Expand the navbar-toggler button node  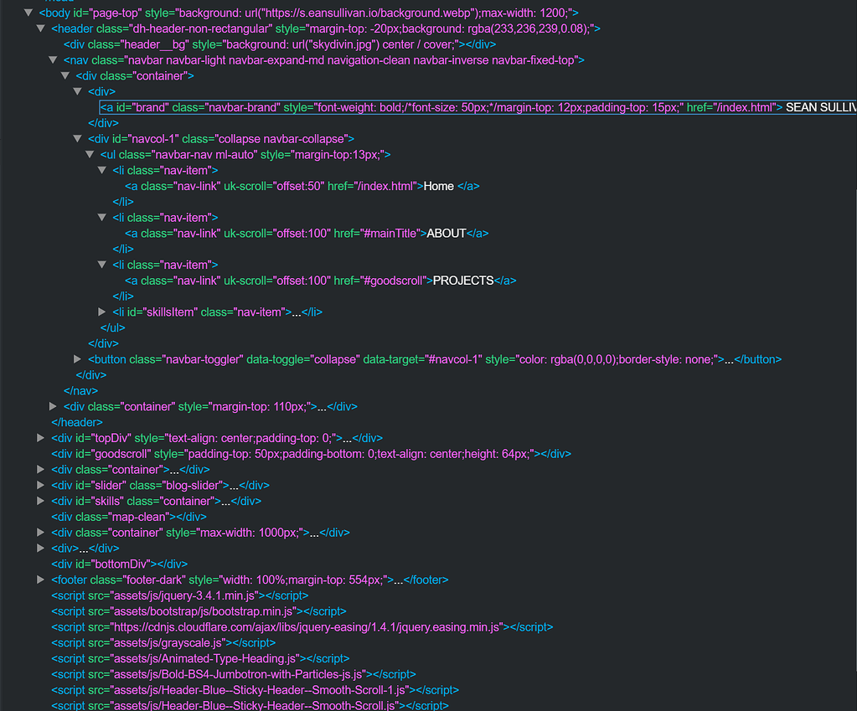pos(79,359)
